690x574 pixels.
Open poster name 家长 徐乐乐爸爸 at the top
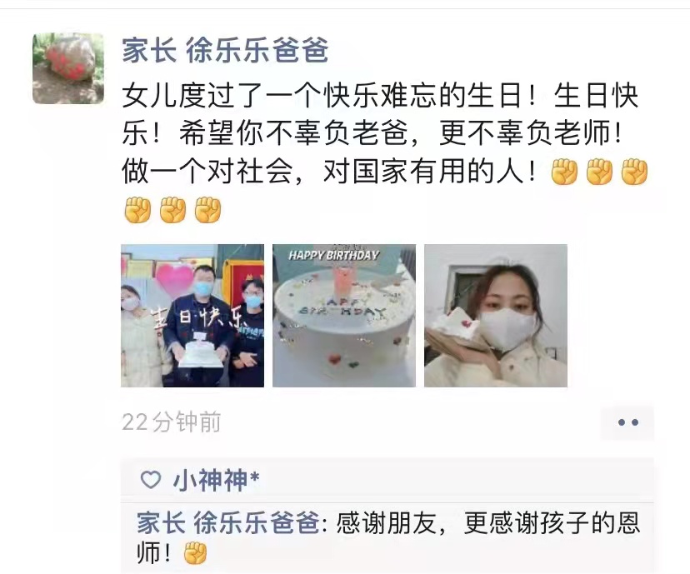point(225,50)
